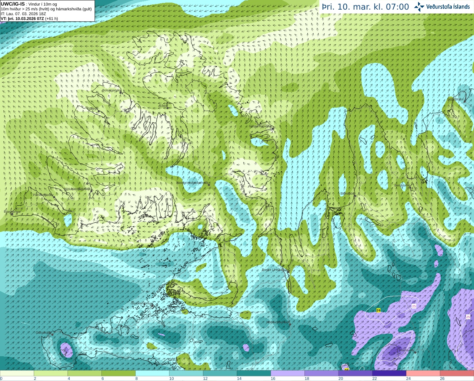Click the 12–14 m/s teal legend swatch
Screen dimensions: 474x381
coord(220,373)
